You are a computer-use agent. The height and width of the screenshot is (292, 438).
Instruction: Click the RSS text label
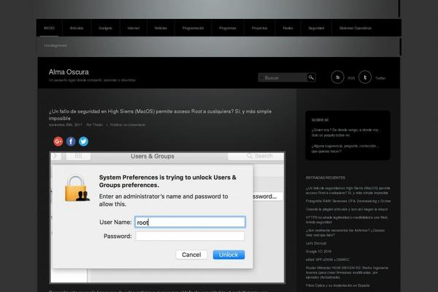[x=351, y=78]
